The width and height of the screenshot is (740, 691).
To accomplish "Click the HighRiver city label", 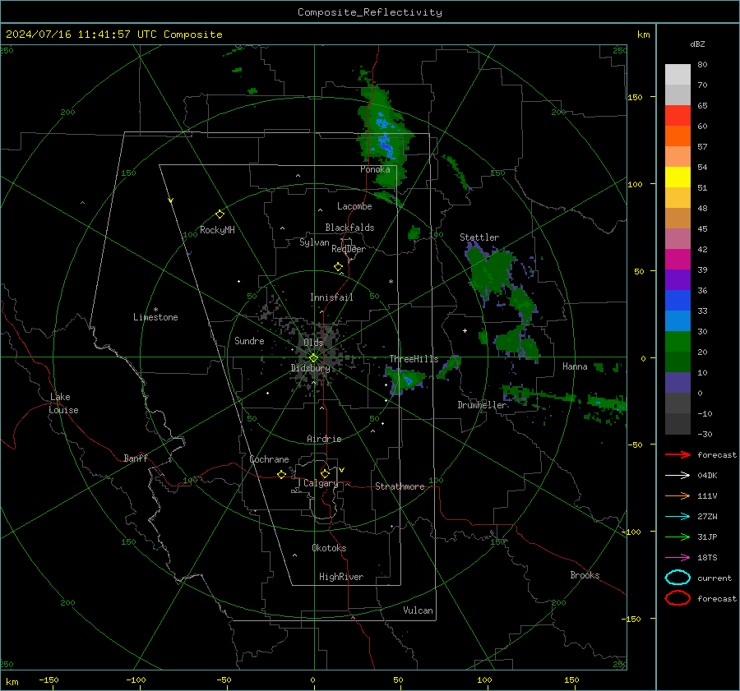I will click(x=341, y=577).
